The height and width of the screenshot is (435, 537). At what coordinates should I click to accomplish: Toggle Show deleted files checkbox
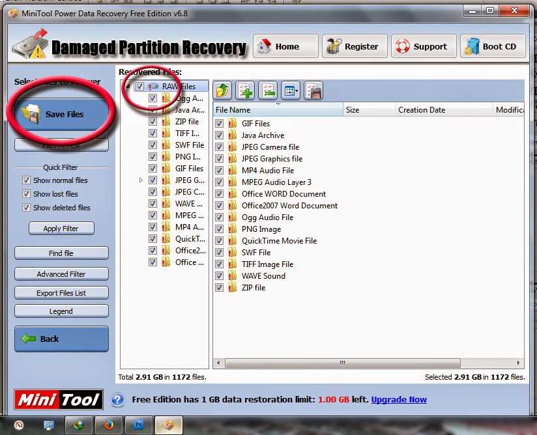click(x=26, y=207)
